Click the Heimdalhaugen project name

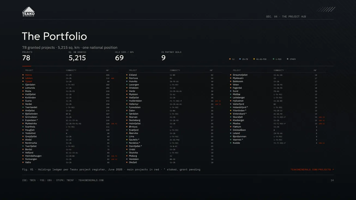click(x=33, y=156)
